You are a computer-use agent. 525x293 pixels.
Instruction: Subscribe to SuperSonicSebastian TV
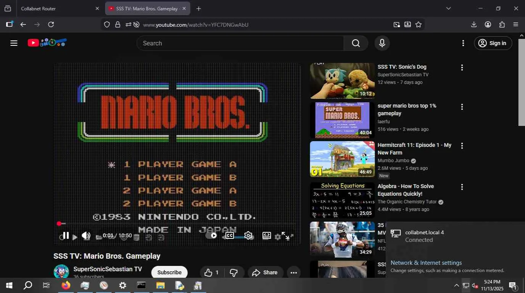click(169, 272)
